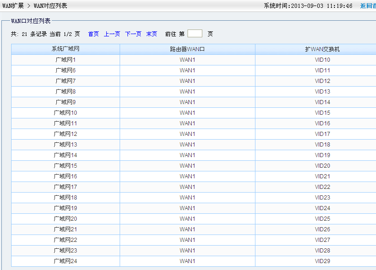
Task: Click the 返回首页 link at top right
Action: (368, 6)
